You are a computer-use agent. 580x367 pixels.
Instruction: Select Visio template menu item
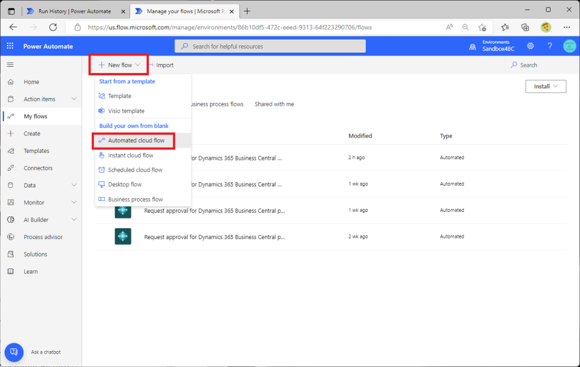[143, 110]
